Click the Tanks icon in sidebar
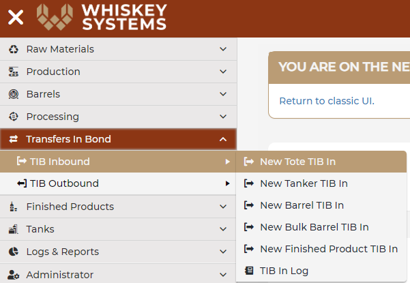 click(x=14, y=229)
